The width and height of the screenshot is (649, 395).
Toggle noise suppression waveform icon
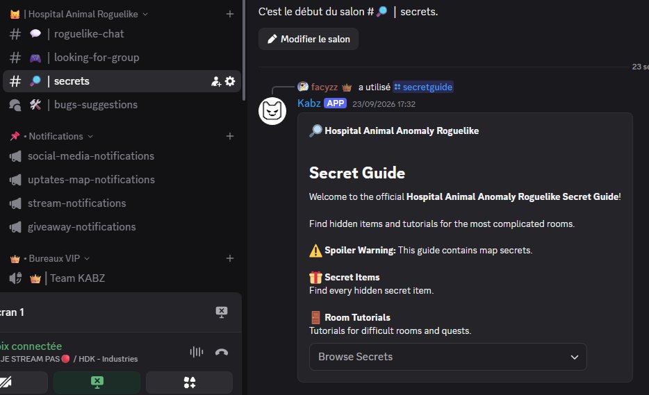pos(197,352)
